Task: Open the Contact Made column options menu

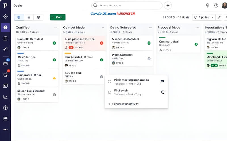Action: click(103, 27)
